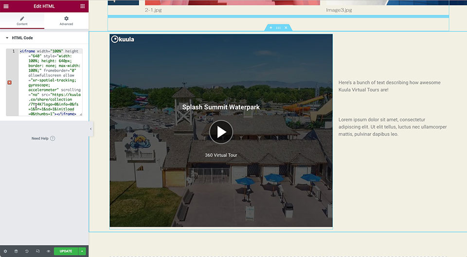
Task: Open the save options arrow
Action: pos(82,251)
